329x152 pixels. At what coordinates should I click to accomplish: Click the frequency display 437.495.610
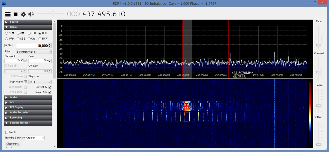click(96, 14)
